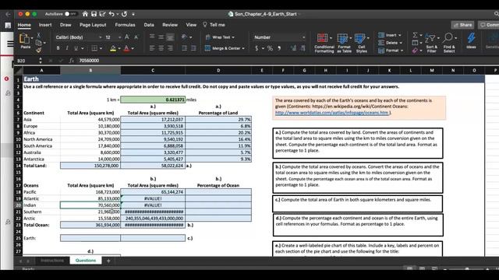Click the Format Painter brush icon
This screenshot has width=499, height=280.
click(38, 50)
